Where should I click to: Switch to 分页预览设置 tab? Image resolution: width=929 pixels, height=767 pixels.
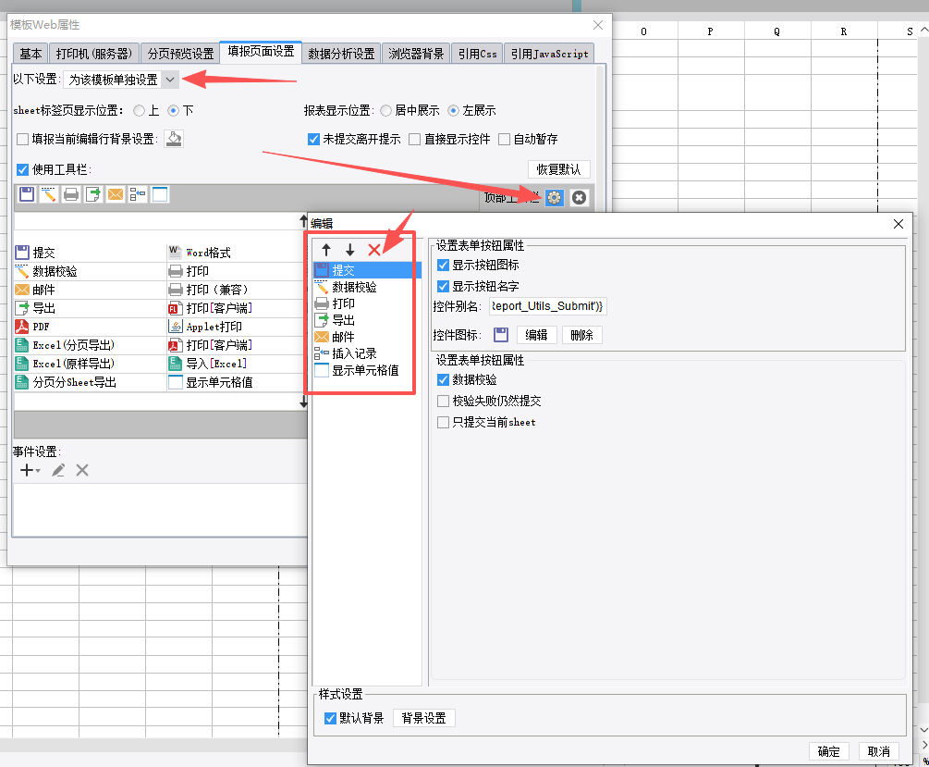[x=180, y=54]
